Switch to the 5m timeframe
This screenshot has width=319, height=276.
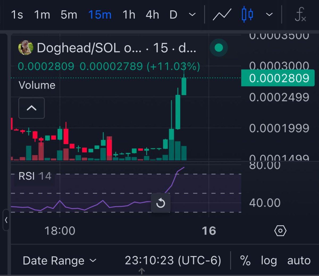(69, 15)
